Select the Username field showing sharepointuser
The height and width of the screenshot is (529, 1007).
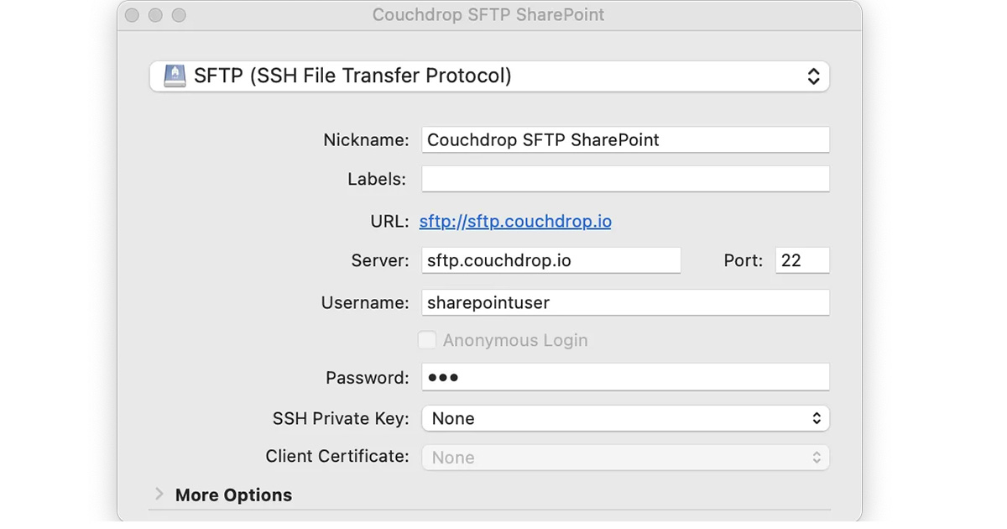(x=624, y=302)
